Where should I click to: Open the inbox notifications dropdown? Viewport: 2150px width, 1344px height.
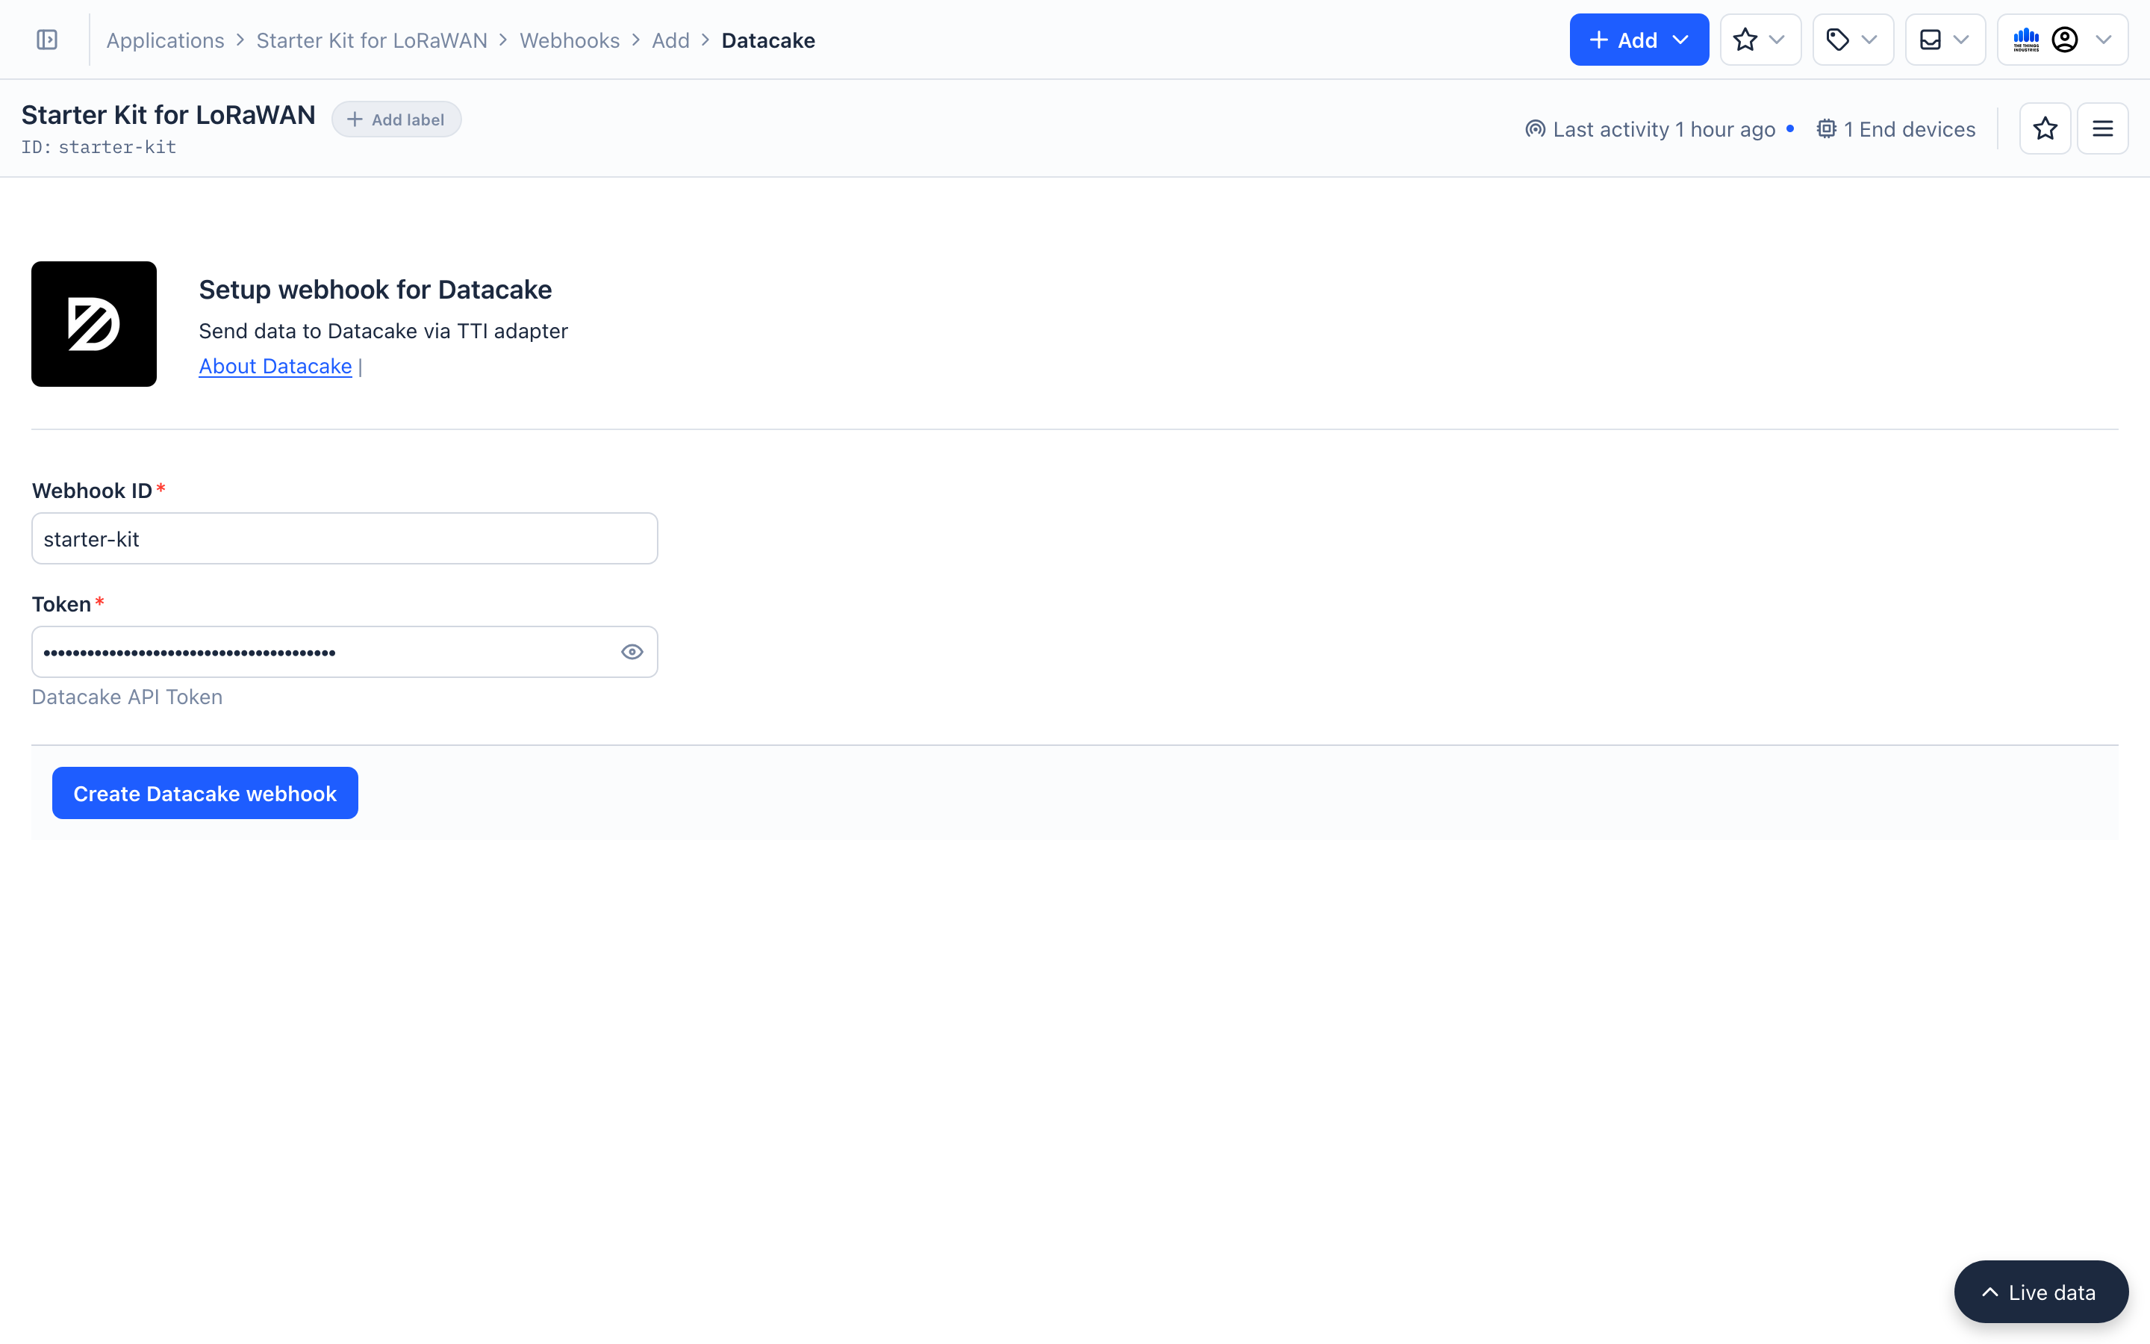click(x=1944, y=40)
